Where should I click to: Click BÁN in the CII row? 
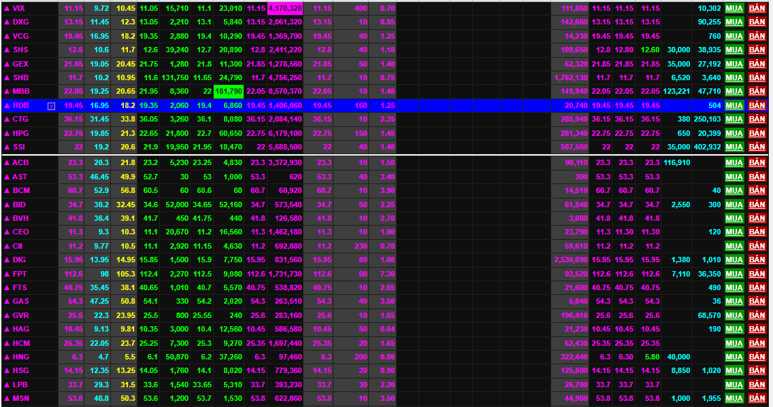pyautogui.click(x=757, y=246)
